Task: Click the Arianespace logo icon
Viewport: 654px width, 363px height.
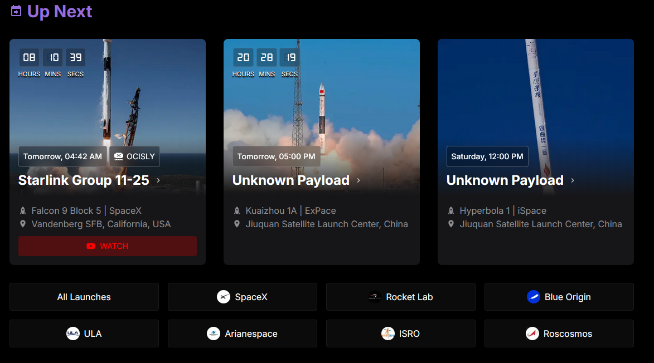Action: [x=214, y=333]
